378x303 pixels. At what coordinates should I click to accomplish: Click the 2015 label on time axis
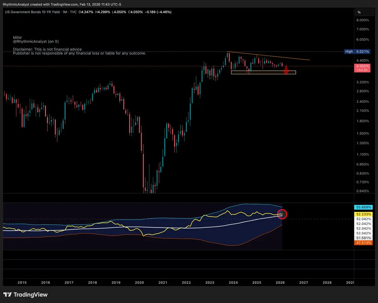coord(22,283)
